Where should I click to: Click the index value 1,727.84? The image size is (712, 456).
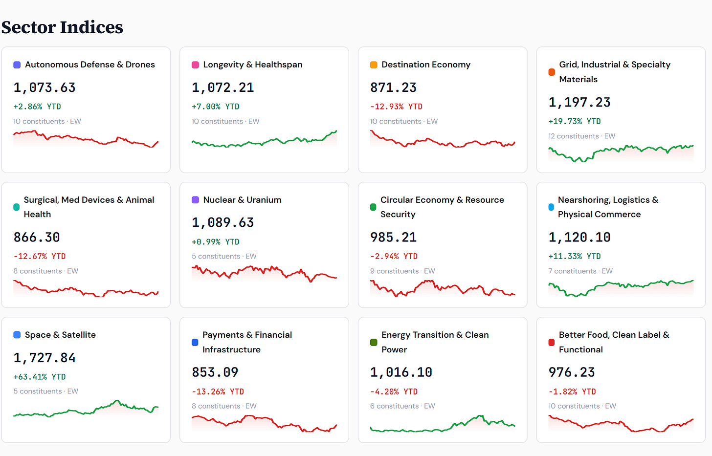coord(44,358)
